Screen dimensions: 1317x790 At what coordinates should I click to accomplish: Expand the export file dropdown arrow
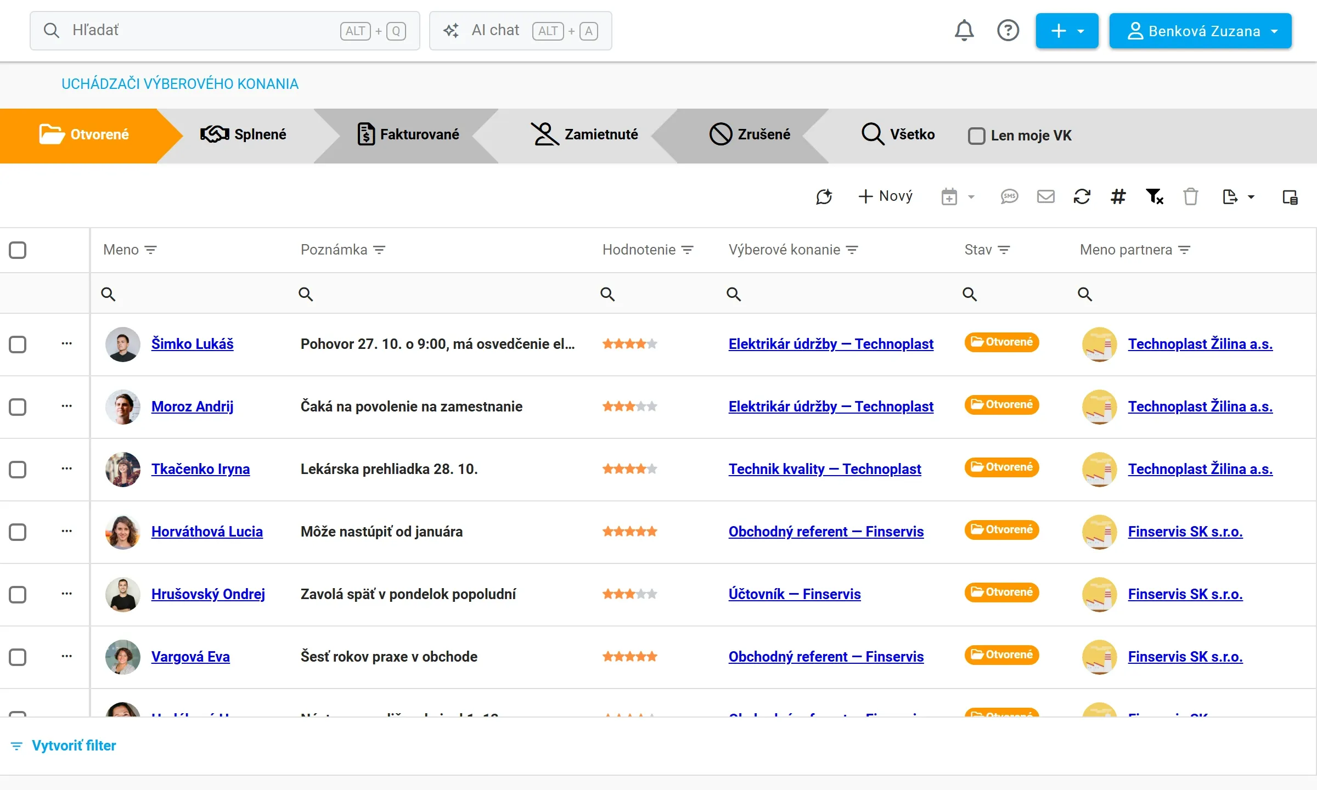(x=1251, y=197)
